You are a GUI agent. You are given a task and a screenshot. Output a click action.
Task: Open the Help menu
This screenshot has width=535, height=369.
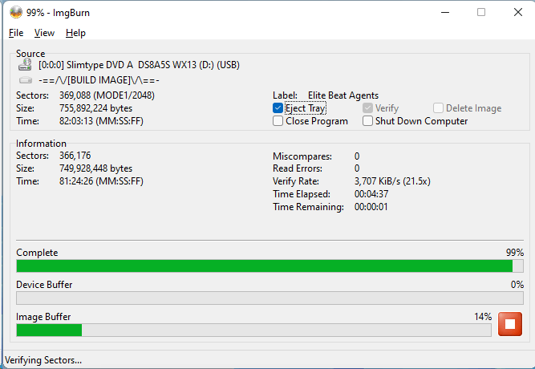click(x=75, y=33)
